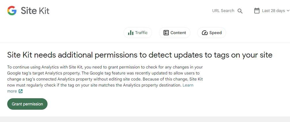290x122 pixels.
Task: Expand the date range chevron arrow
Action: pos(288,11)
